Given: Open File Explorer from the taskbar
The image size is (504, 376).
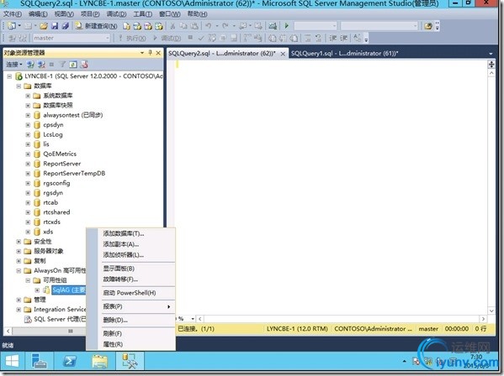Looking at the screenshot, I should click(99, 362).
